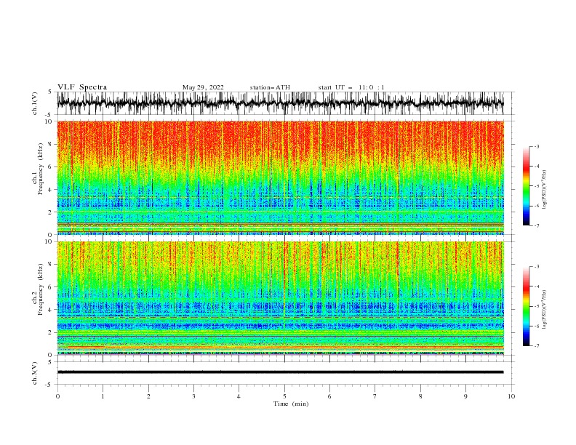Click time axis tick label 4
The width and height of the screenshot is (576, 445).
click(x=239, y=396)
